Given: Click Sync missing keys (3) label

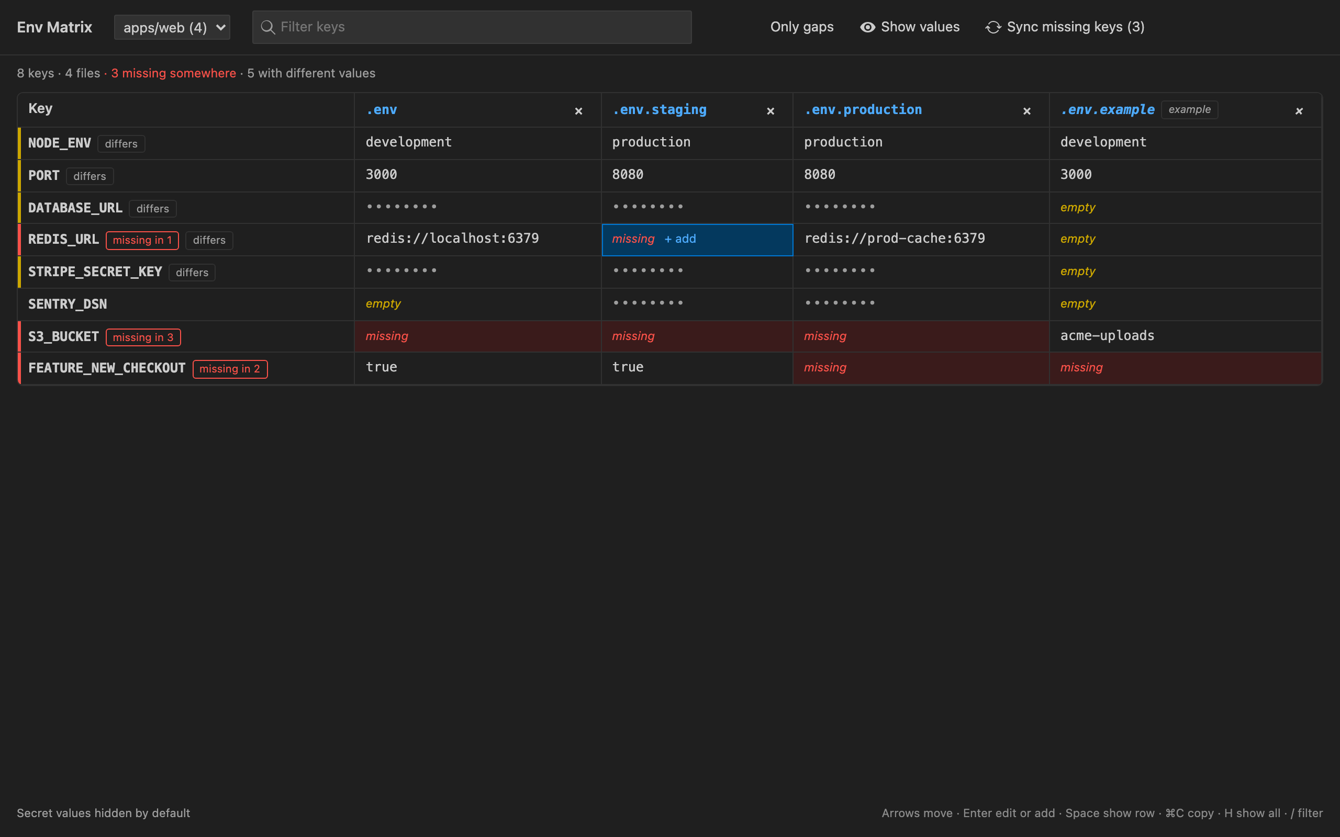Looking at the screenshot, I should click(x=1075, y=27).
